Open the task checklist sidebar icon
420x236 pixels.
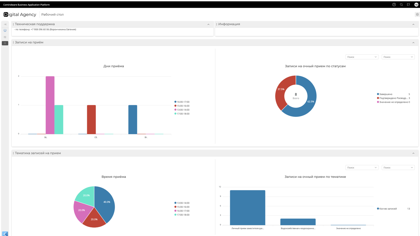(5, 37)
